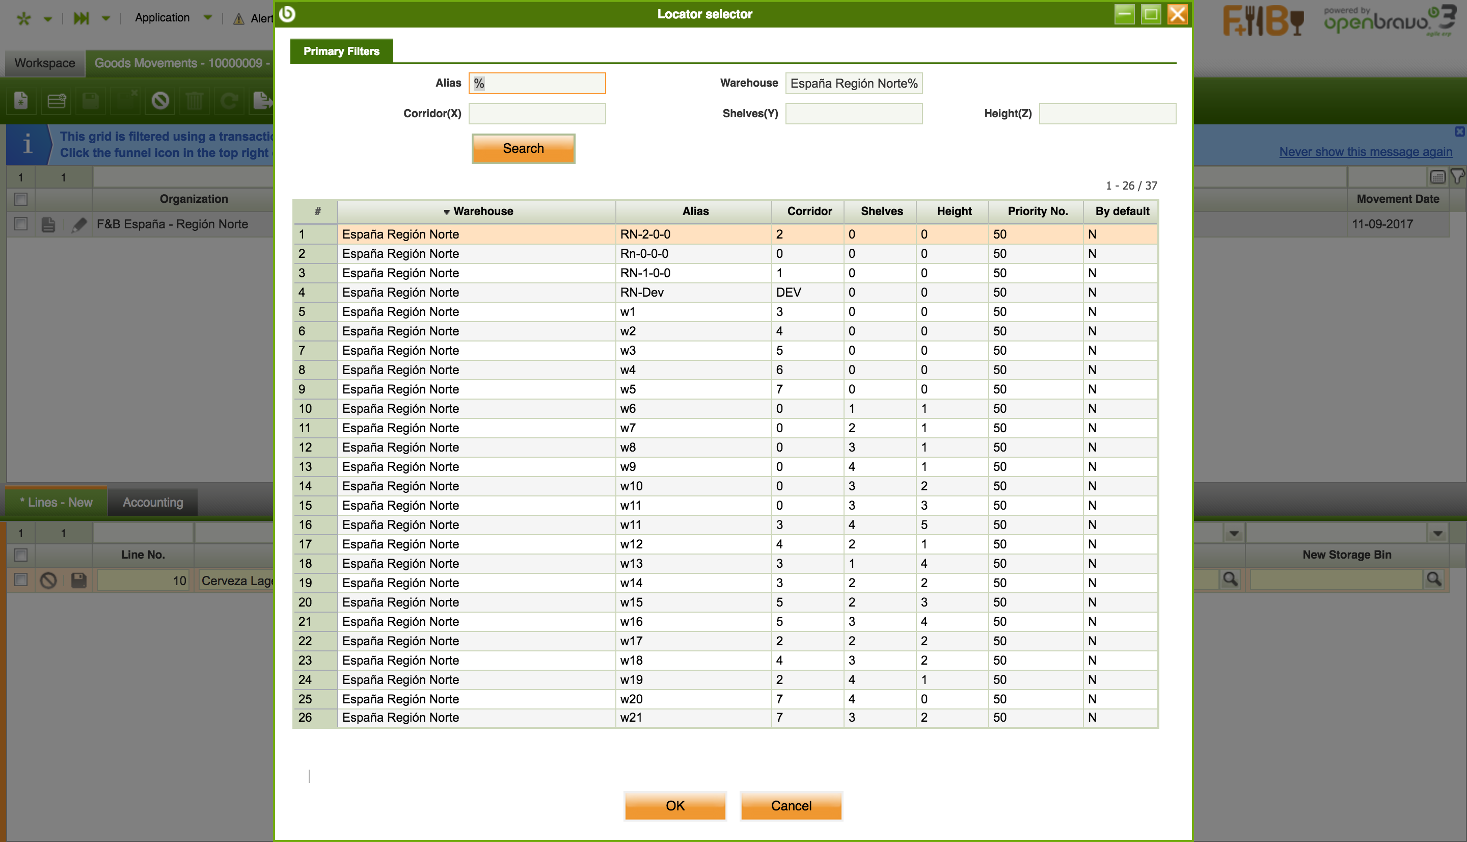Click Never show this message again link
1467x842 pixels.
coord(1365,151)
